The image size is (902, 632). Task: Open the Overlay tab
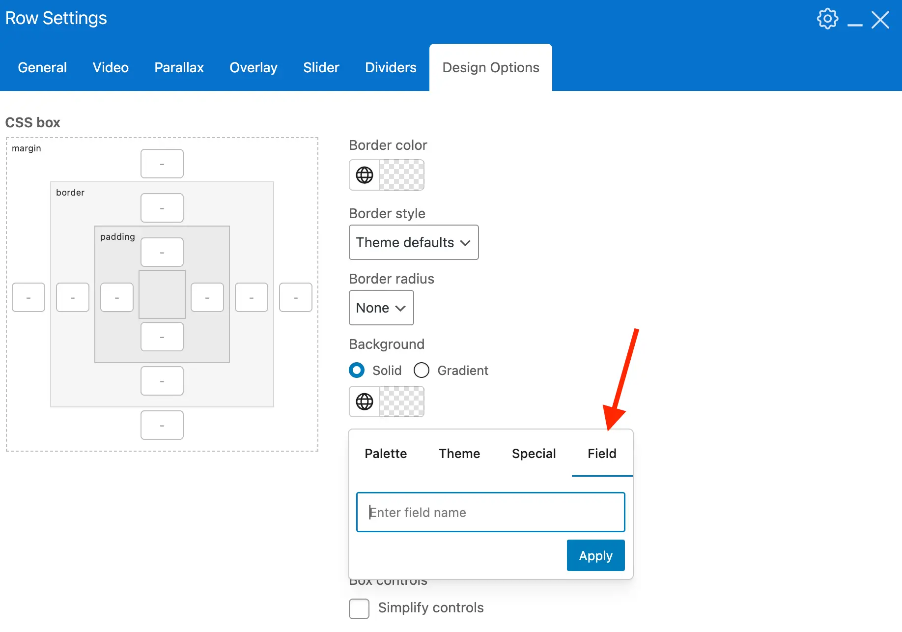254,67
